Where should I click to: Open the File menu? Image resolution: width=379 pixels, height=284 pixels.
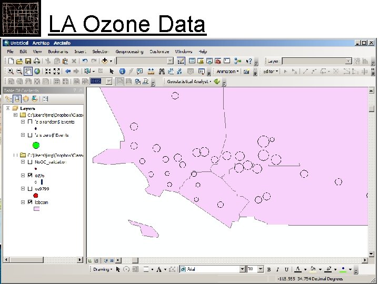click(10, 52)
